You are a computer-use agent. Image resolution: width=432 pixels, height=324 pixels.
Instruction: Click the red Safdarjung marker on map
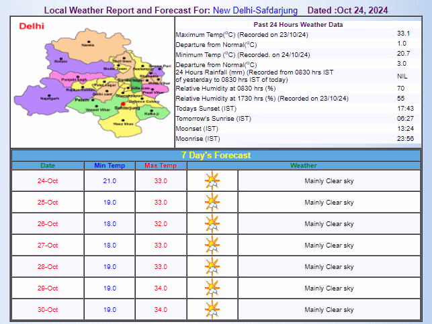click(x=123, y=103)
